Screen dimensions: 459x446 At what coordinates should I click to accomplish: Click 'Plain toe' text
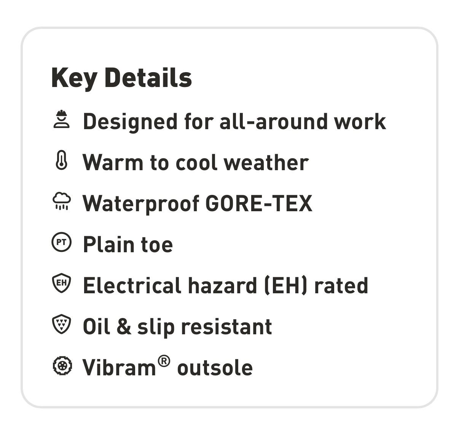[128, 245]
